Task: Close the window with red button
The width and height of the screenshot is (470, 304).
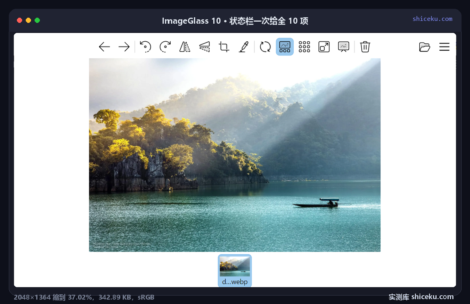Action: (19, 20)
